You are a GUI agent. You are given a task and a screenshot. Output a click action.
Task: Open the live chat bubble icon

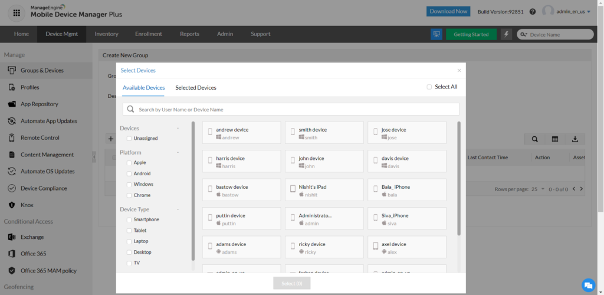coord(587,284)
